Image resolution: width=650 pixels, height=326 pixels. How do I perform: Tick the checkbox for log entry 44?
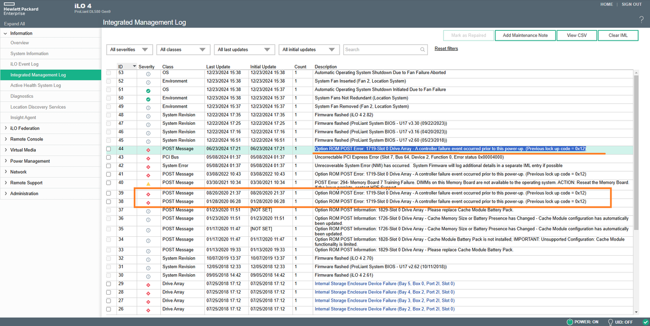coord(109,149)
